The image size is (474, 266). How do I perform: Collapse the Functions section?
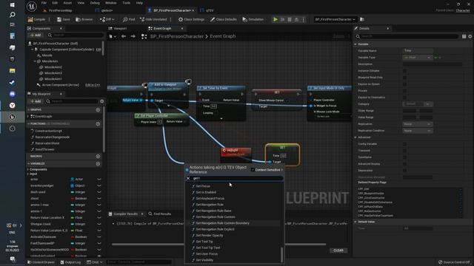tap(29, 123)
